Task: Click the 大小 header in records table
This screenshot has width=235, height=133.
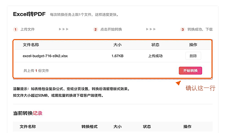Action: [x=117, y=127]
